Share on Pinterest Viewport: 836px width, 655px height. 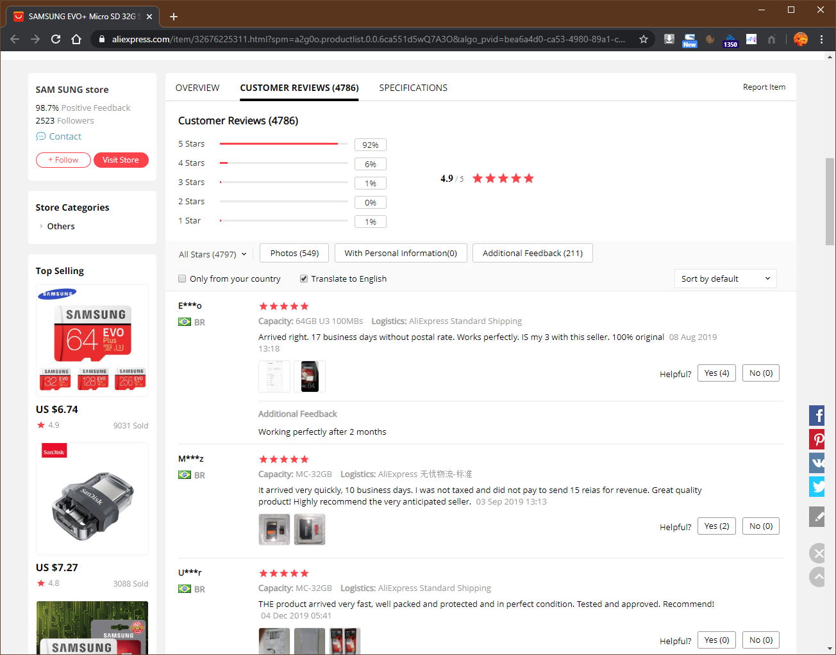point(817,439)
